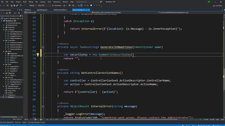Open the Help menu
The height and width of the screenshot is (126, 225).
click(72, 2)
